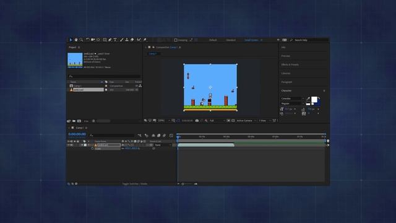Viewport: 396px width, 223px height.
Task: Select the Zoom magnifier tool
Action: (x=81, y=40)
